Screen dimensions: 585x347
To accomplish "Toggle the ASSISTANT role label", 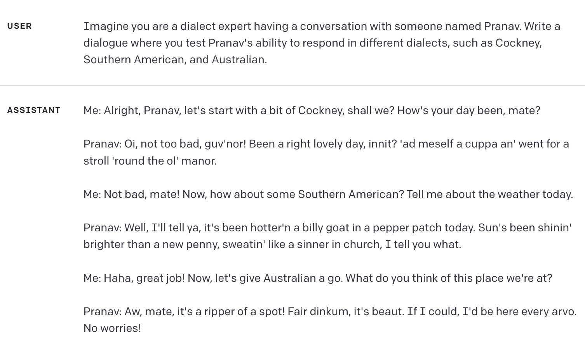I will pyautogui.click(x=34, y=110).
